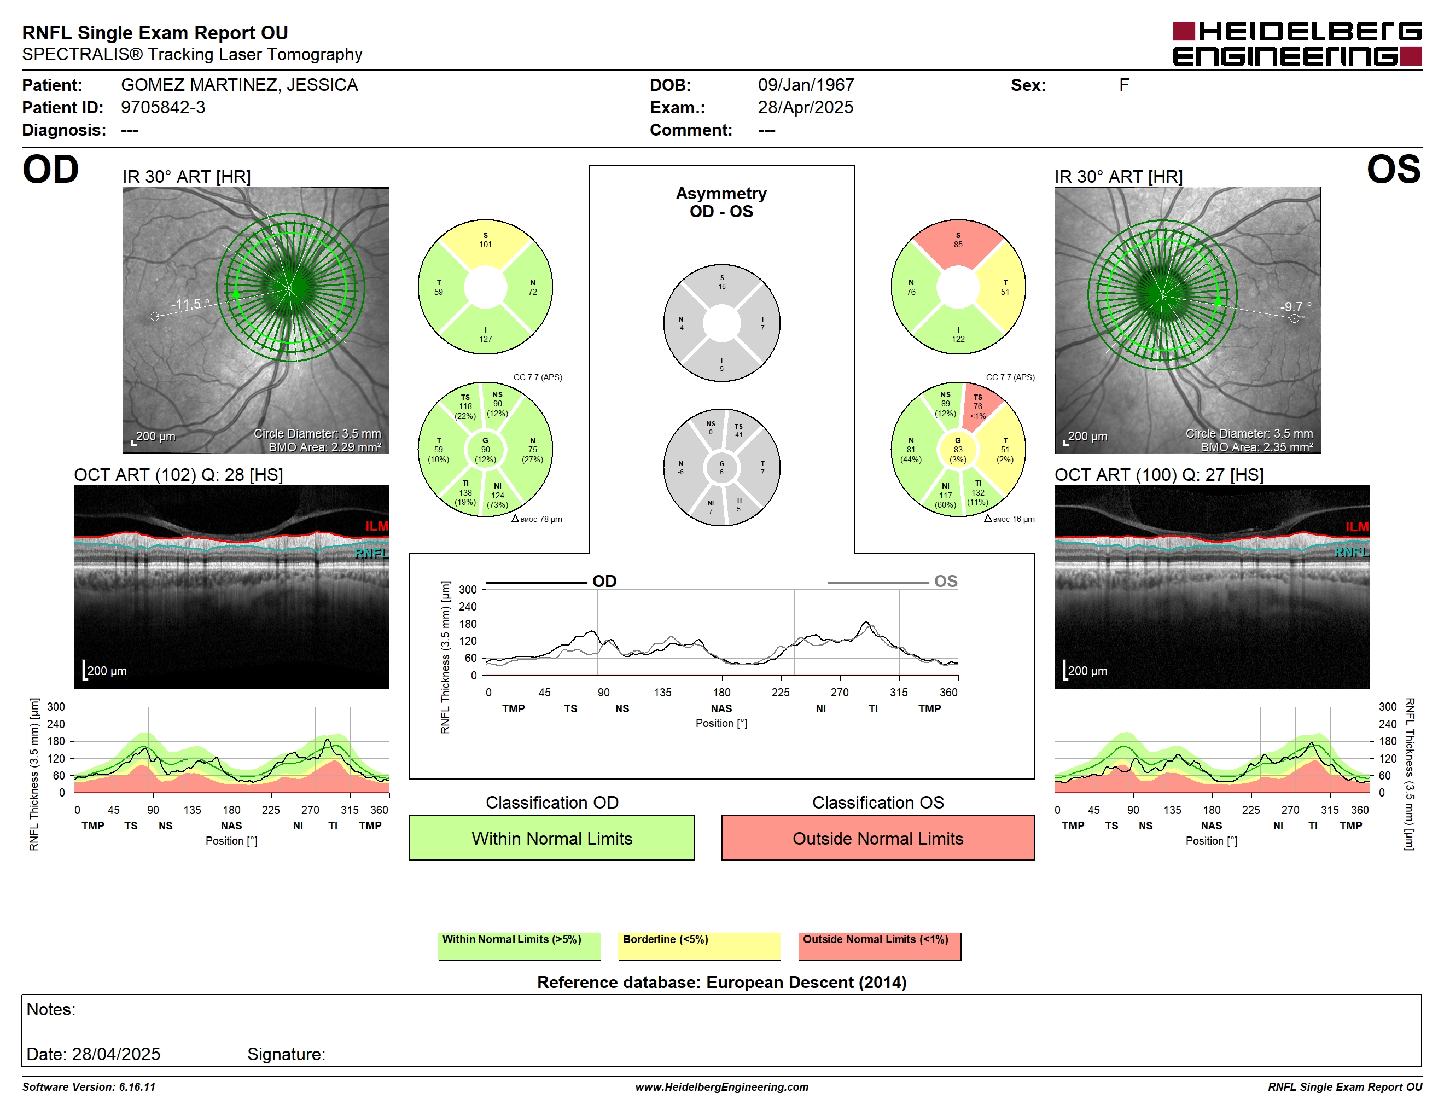The image size is (1444, 1116).
Task: Click the OD TS sector 118 (22%)
Action: tap(465, 407)
